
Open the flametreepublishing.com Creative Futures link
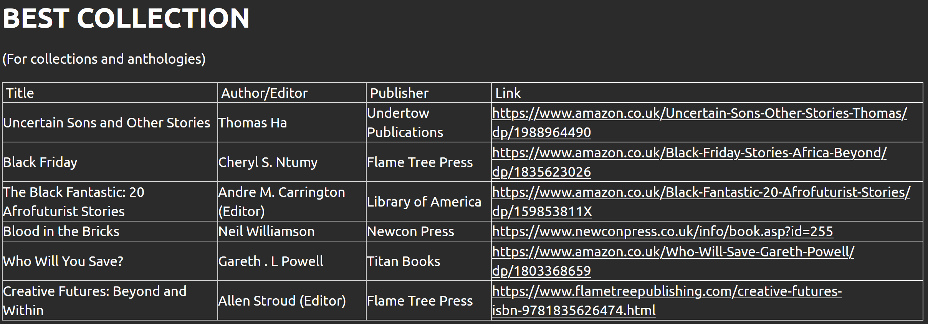[x=667, y=292]
